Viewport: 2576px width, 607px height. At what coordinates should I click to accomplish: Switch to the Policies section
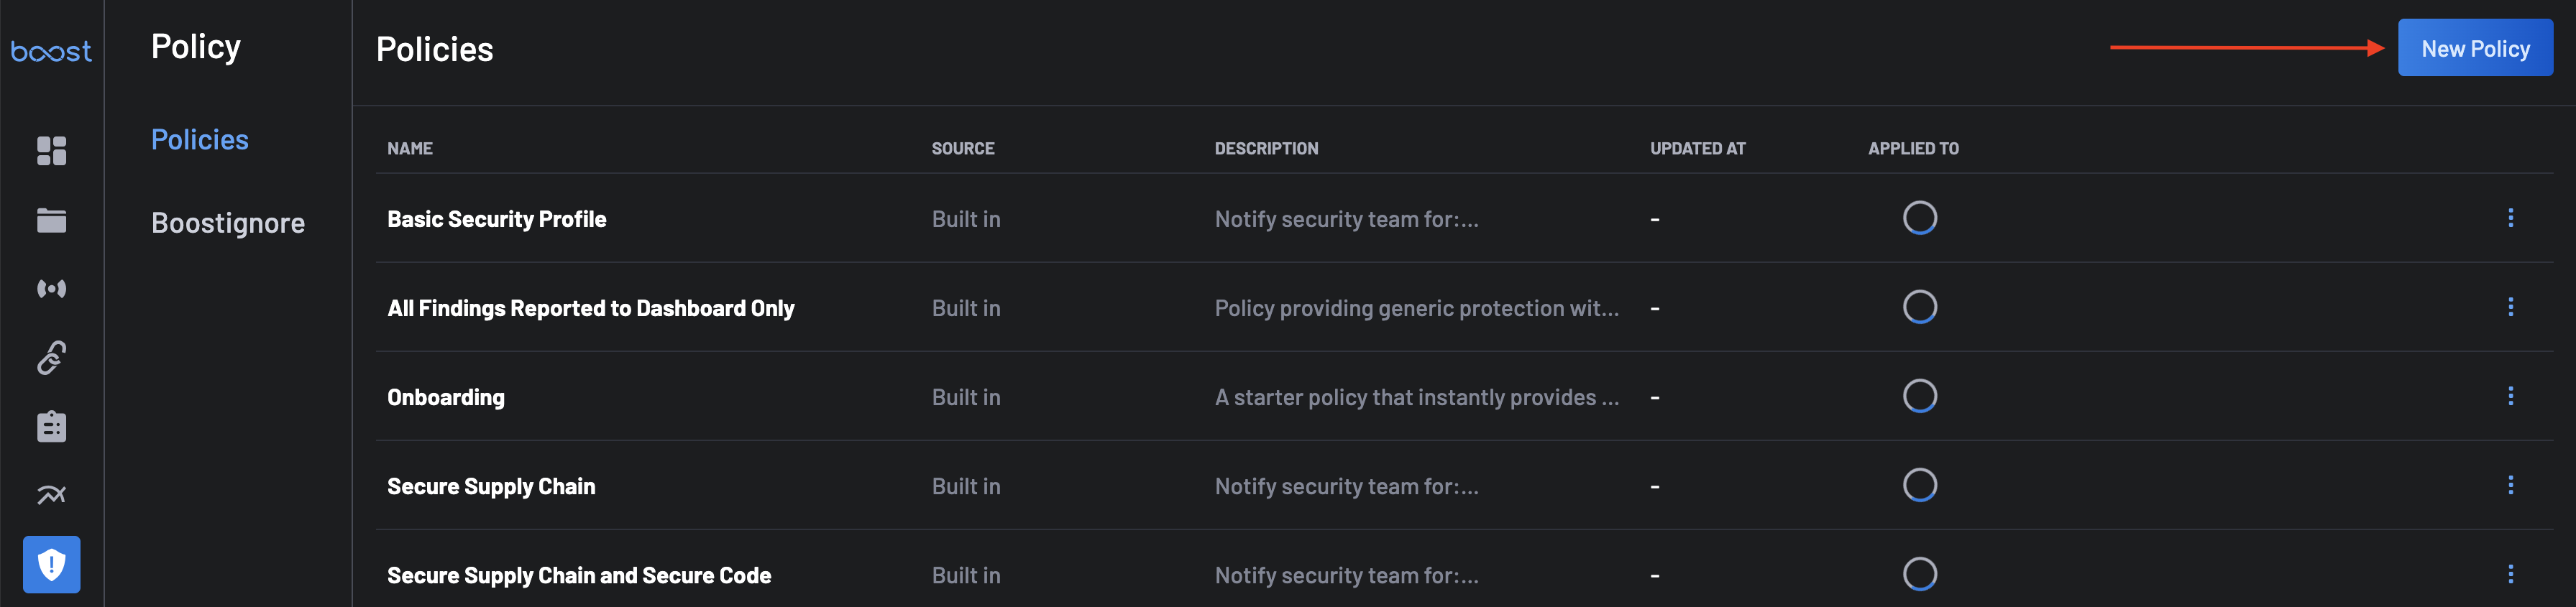199,140
